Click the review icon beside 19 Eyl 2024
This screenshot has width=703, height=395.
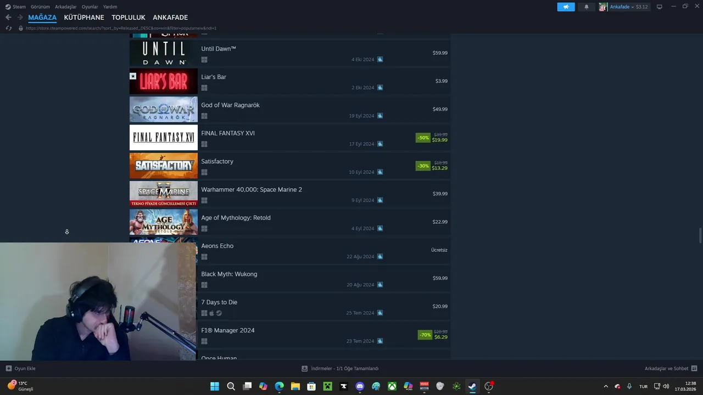[x=380, y=116]
